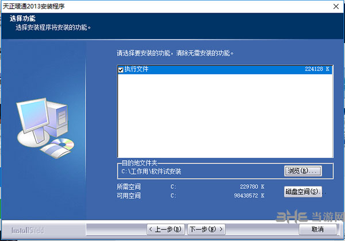Cancel the installation with 取消
The height and width of the screenshot is (241, 345).
(x=318, y=230)
